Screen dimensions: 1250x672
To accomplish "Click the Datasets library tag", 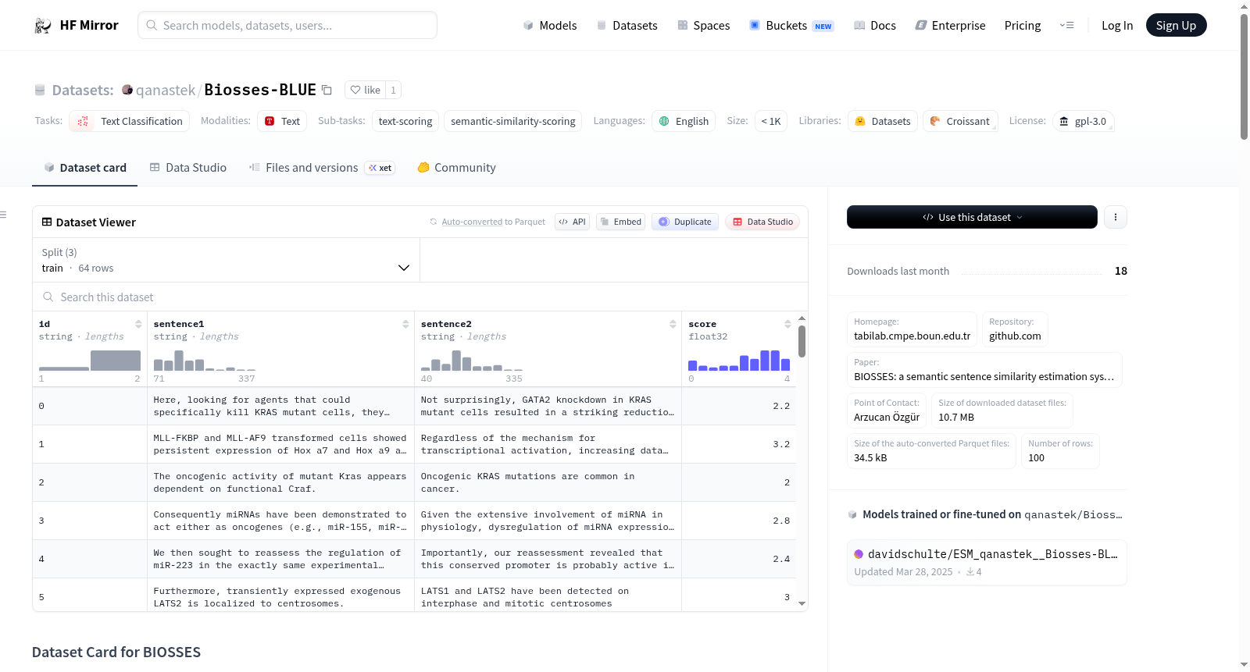I will (883, 121).
